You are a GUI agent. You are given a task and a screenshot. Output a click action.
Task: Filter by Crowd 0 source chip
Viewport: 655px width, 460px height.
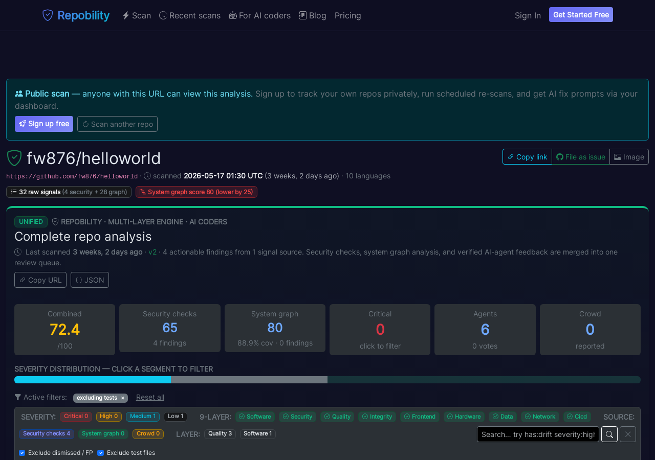pyautogui.click(x=148, y=434)
